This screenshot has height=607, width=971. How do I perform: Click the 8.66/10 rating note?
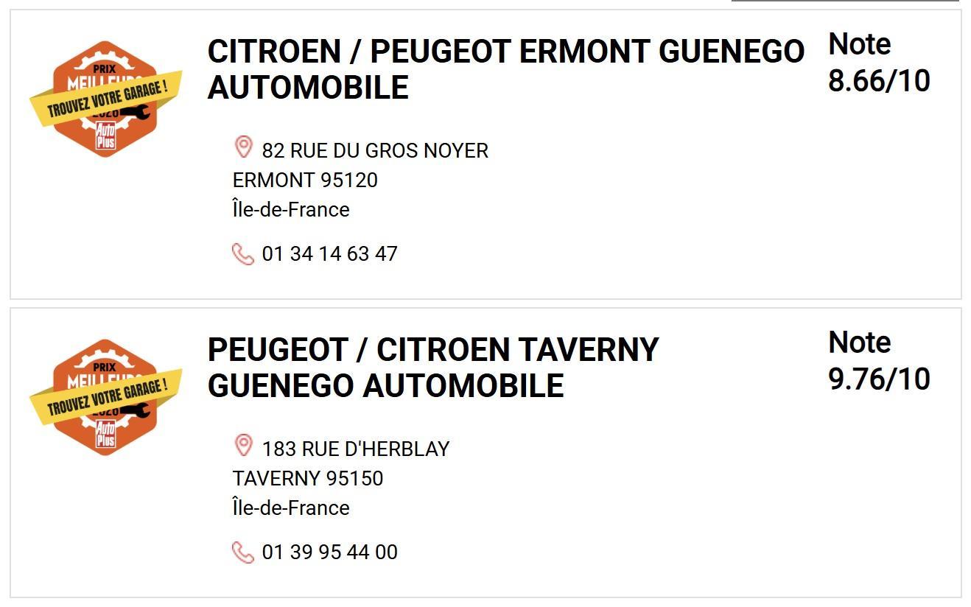pyautogui.click(x=879, y=81)
